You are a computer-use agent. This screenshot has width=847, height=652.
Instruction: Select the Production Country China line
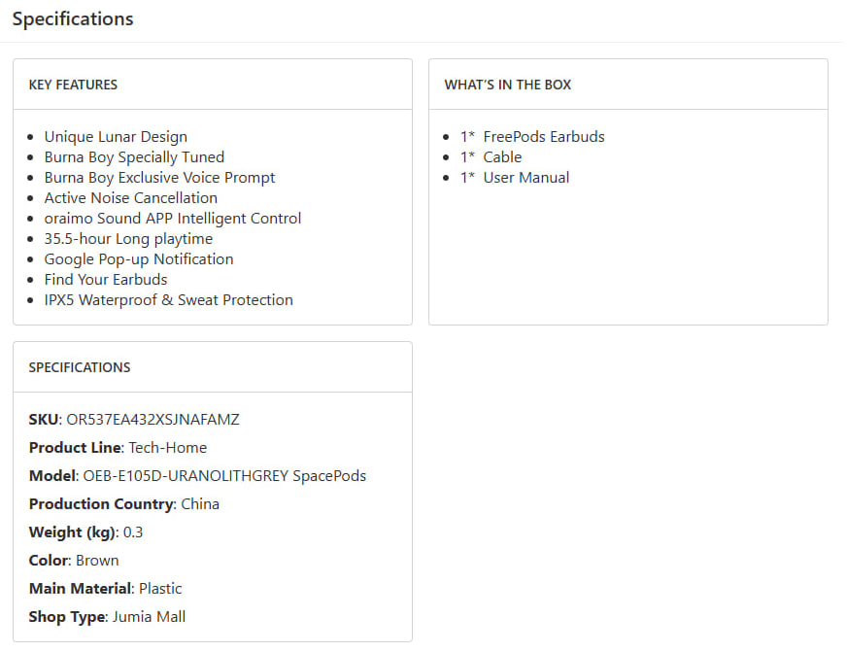[123, 504]
